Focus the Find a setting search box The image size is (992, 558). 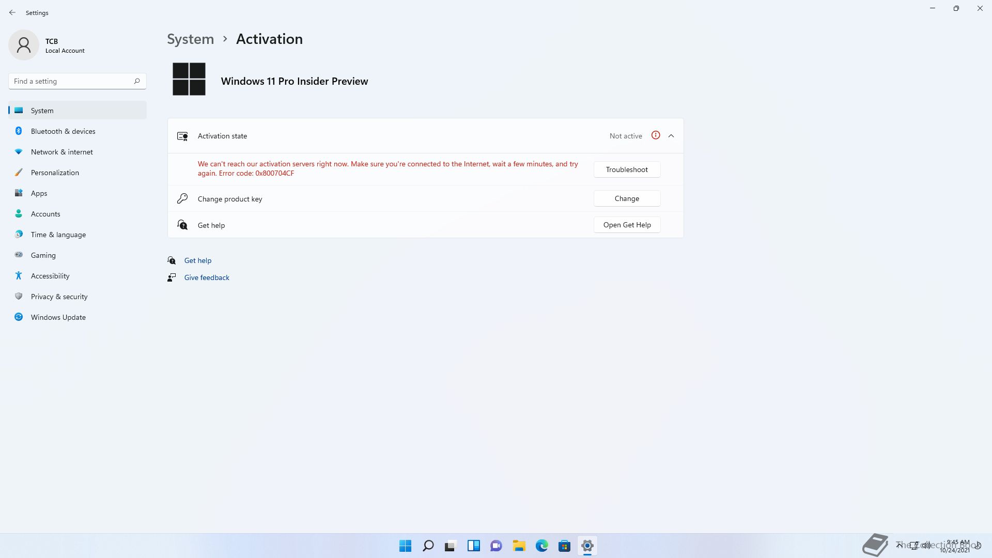pos(78,81)
